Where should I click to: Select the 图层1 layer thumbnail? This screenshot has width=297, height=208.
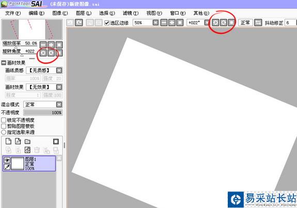(18, 164)
